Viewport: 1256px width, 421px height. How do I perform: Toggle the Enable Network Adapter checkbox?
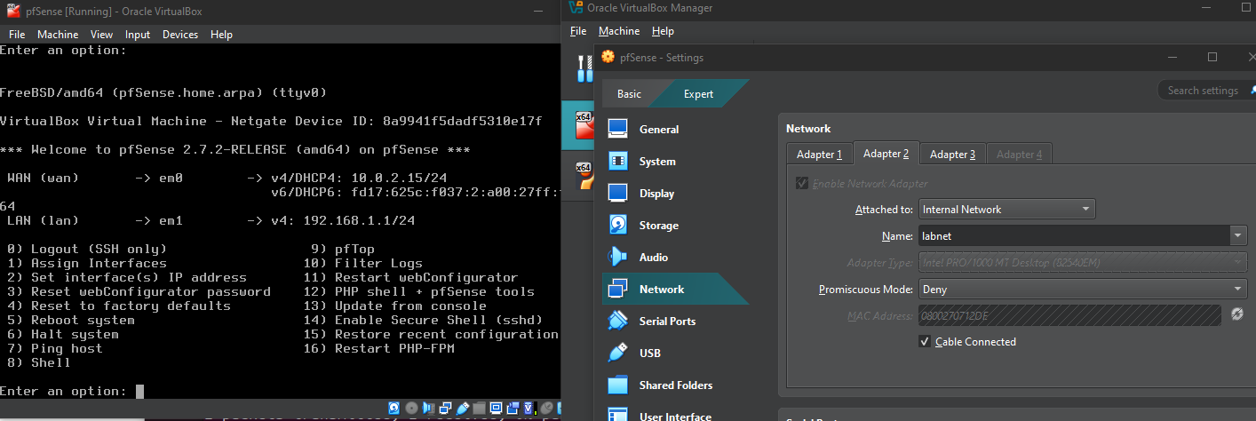coord(803,183)
